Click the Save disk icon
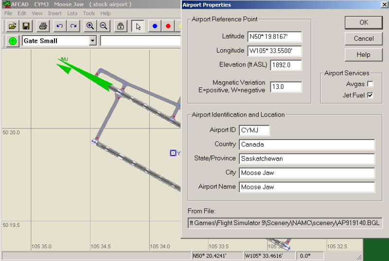 (x=26, y=26)
